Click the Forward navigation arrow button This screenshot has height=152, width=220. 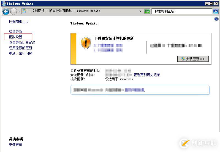click(x=13, y=11)
